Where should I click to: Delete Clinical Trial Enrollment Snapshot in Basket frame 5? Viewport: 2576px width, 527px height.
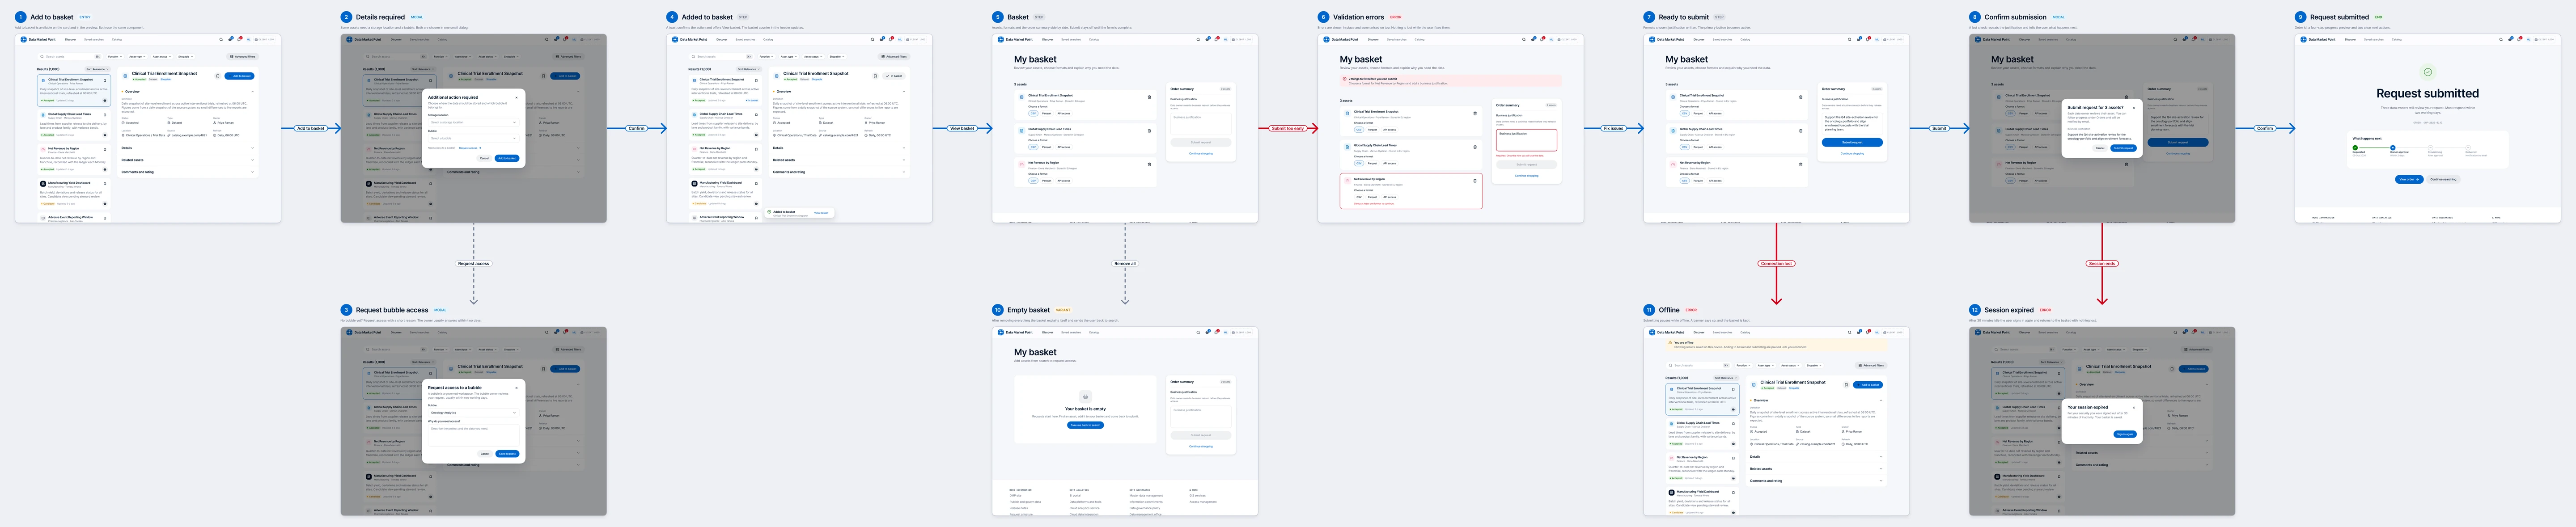tap(1149, 97)
